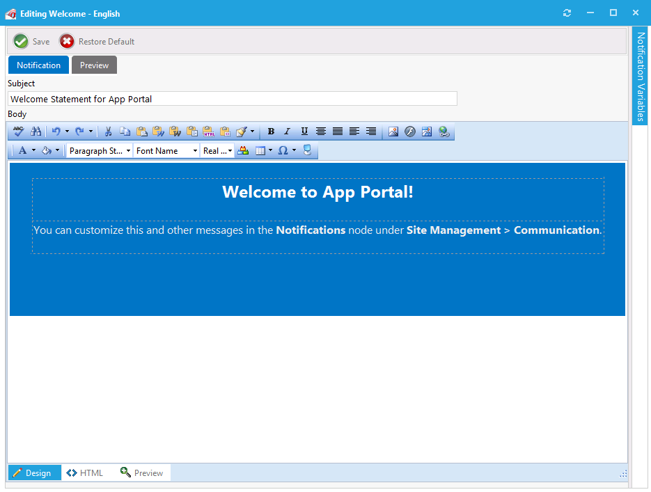Open the font size dropdown
This screenshot has height=492, width=651.
[x=217, y=151]
